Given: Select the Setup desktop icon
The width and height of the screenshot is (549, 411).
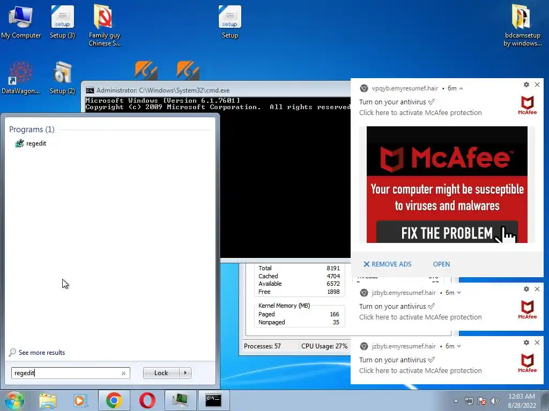Looking at the screenshot, I should pyautogui.click(x=229, y=22).
